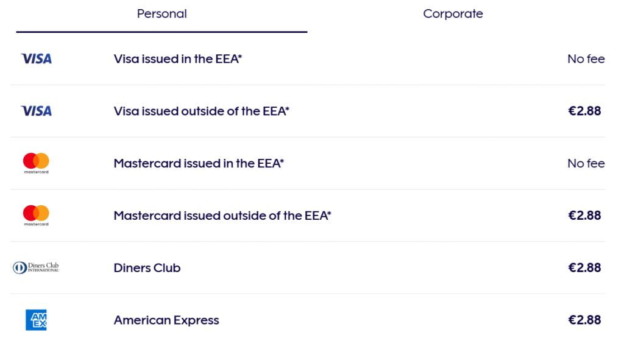
Task: Click the Visa logo for outside-EEA cards
Action: pyautogui.click(x=36, y=111)
